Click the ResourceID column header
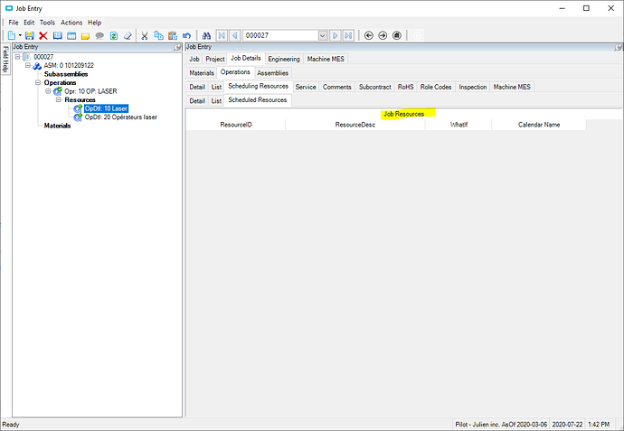 (x=236, y=125)
